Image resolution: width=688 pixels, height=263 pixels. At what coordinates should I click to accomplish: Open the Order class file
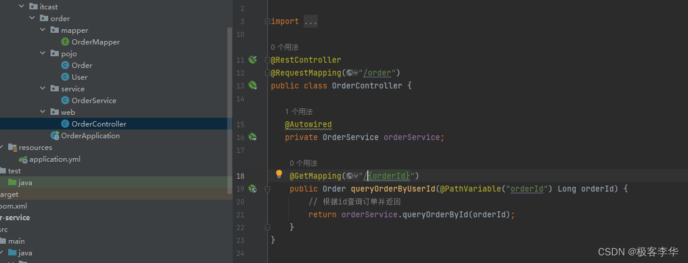click(x=82, y=65)
